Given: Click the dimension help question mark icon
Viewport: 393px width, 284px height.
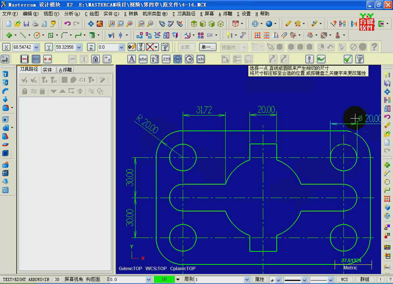Looking at the screenshot, I should (360, 59).
